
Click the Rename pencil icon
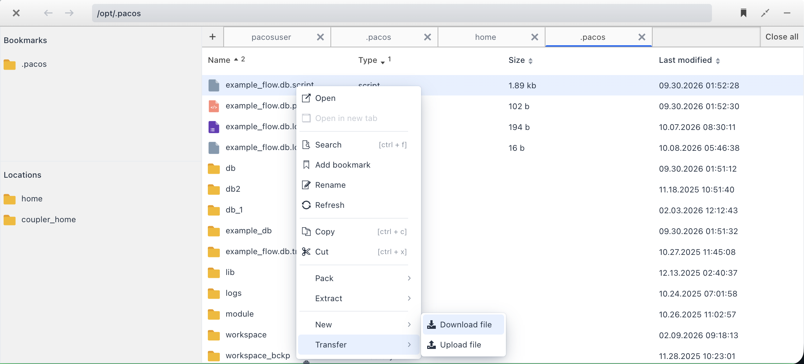point(306,185)
